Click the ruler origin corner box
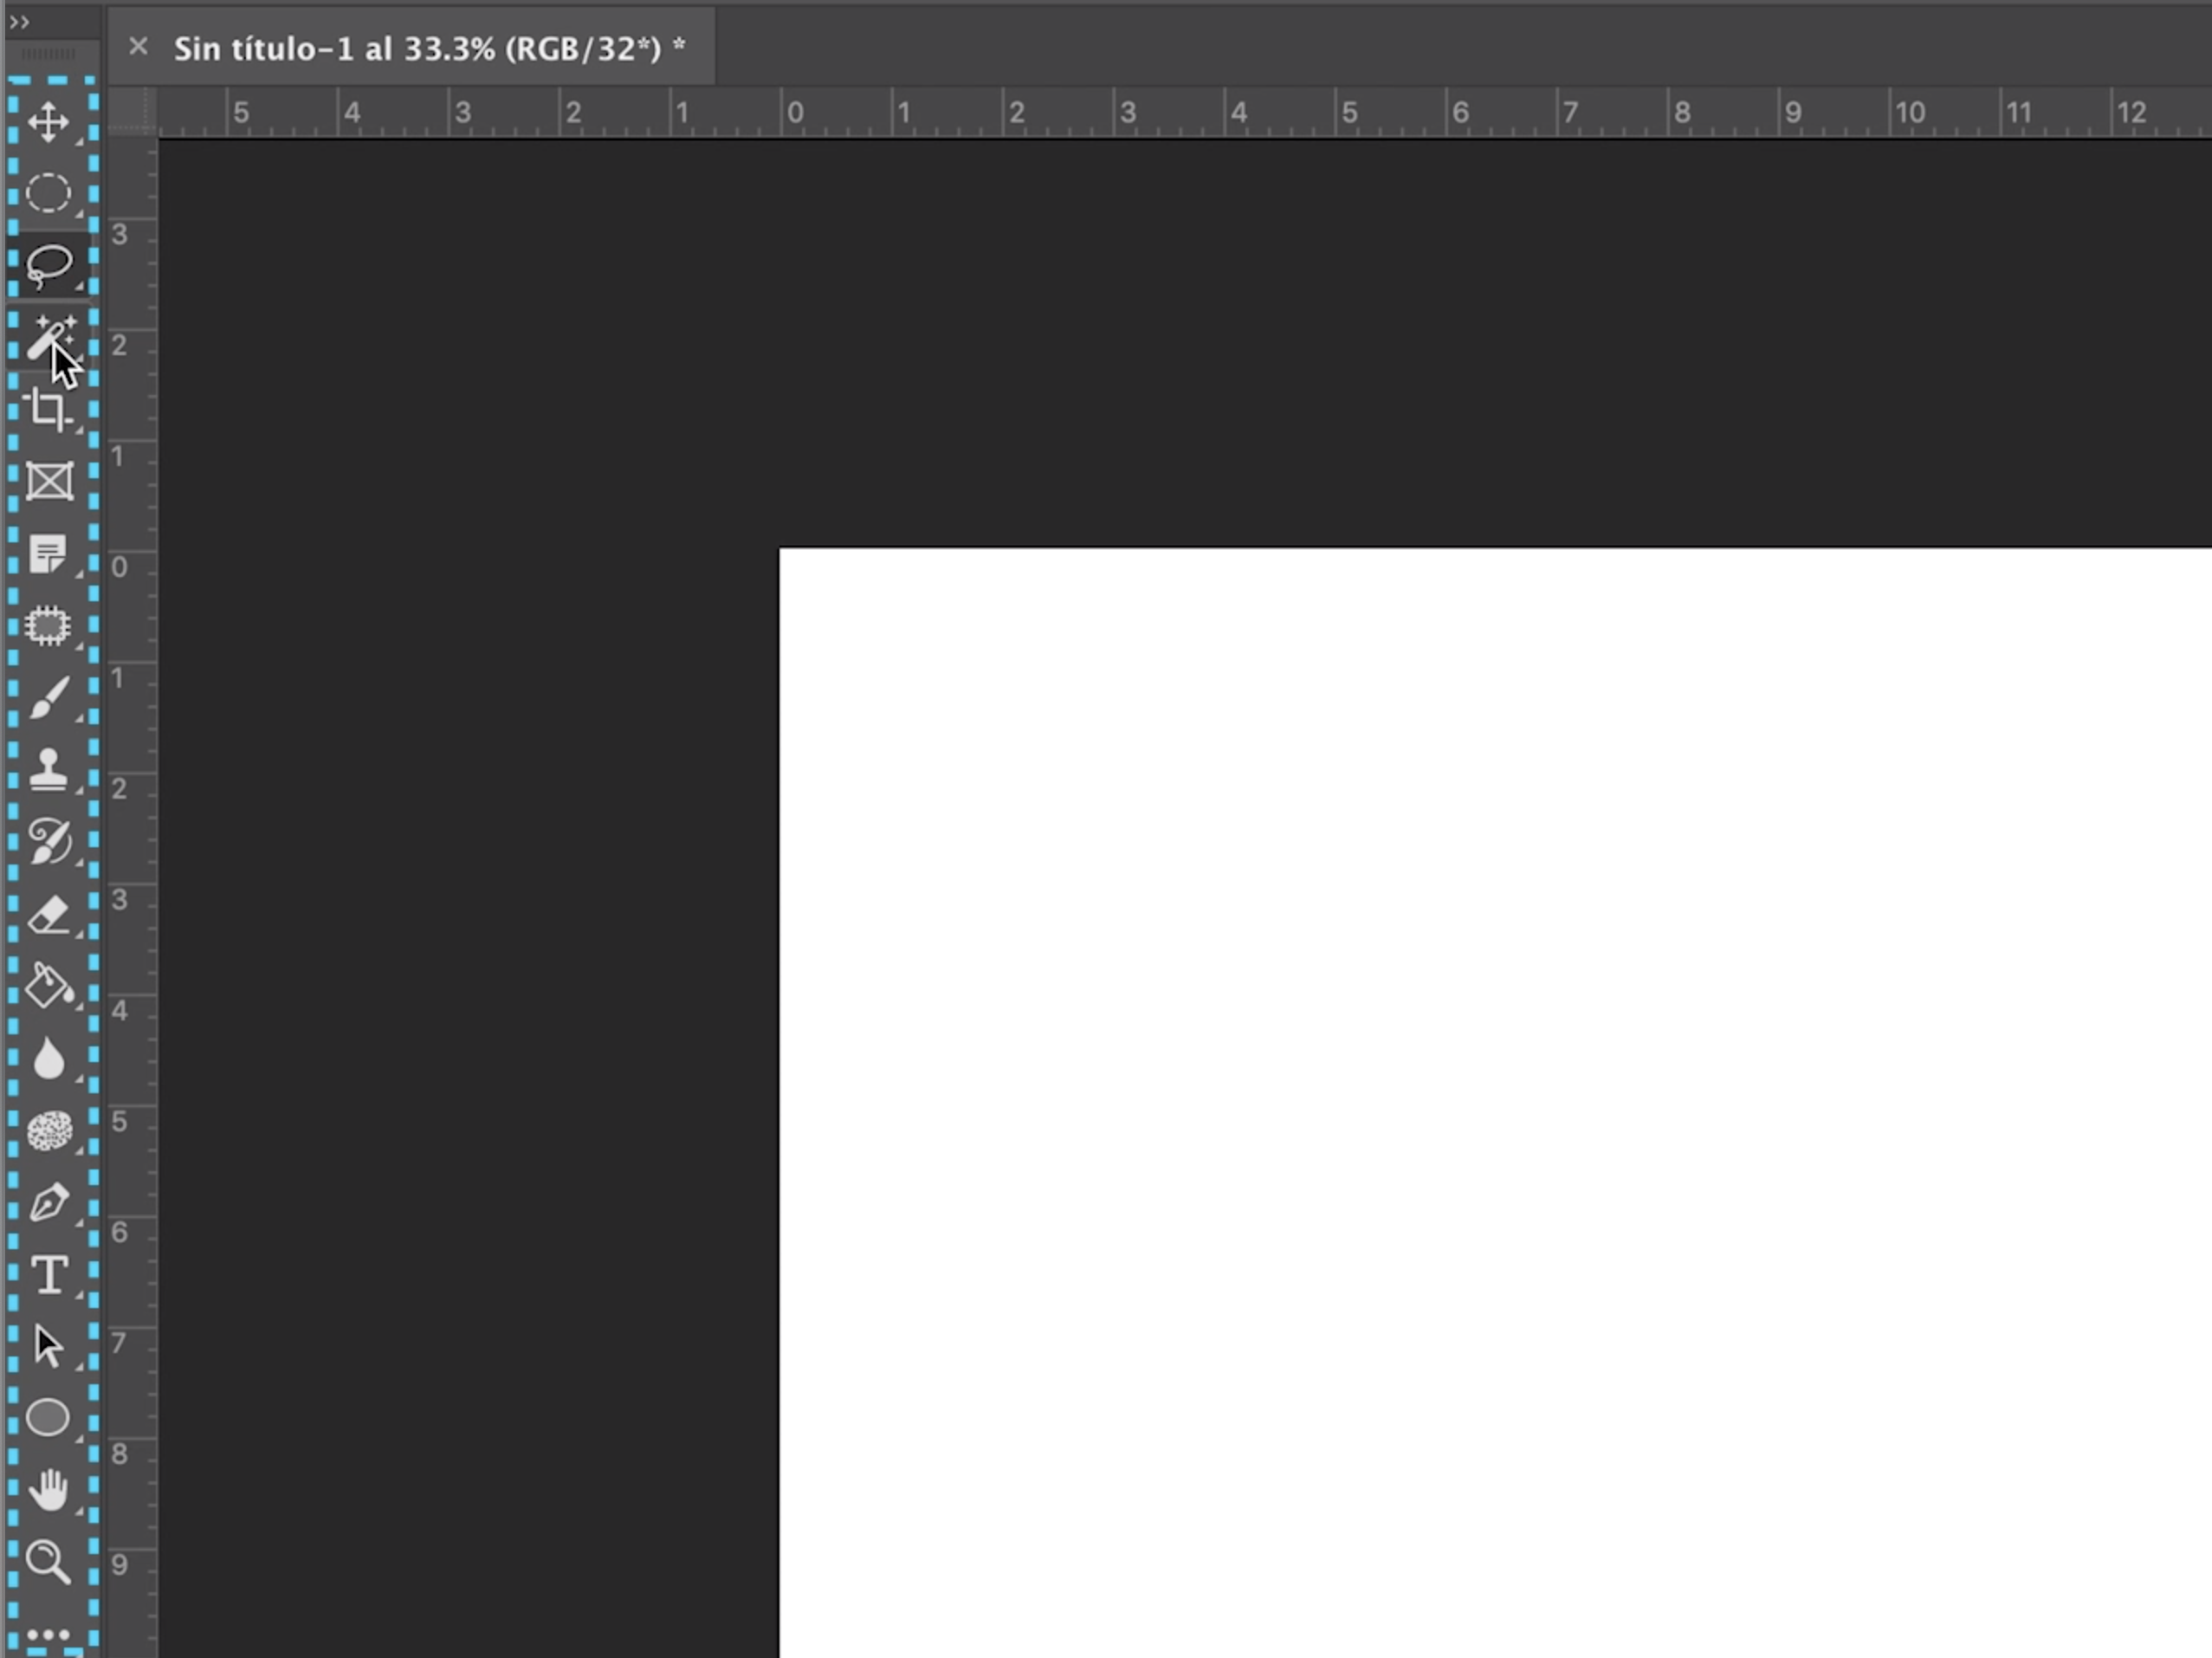 132,112
